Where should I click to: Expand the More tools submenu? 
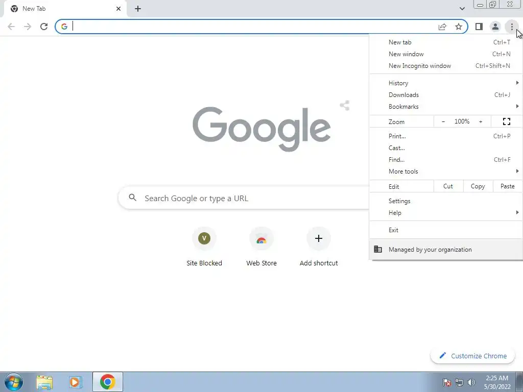click(x=446, y=171)
